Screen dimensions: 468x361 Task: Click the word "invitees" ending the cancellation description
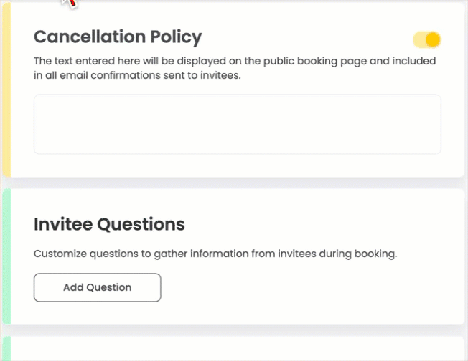pyautogui.click(x=220, y=75)
